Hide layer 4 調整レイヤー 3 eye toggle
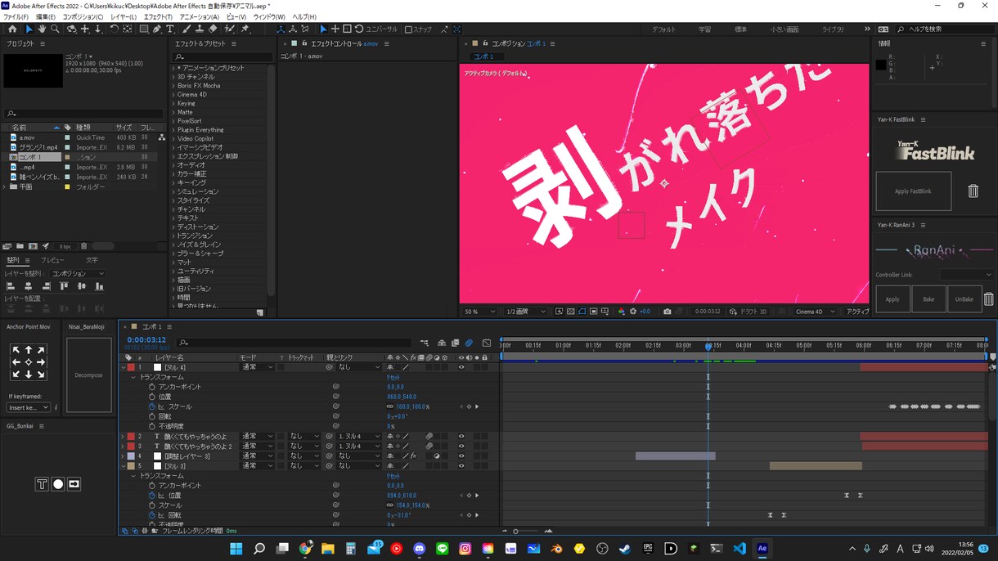This screenshot has height=561, width=998. 461,456
